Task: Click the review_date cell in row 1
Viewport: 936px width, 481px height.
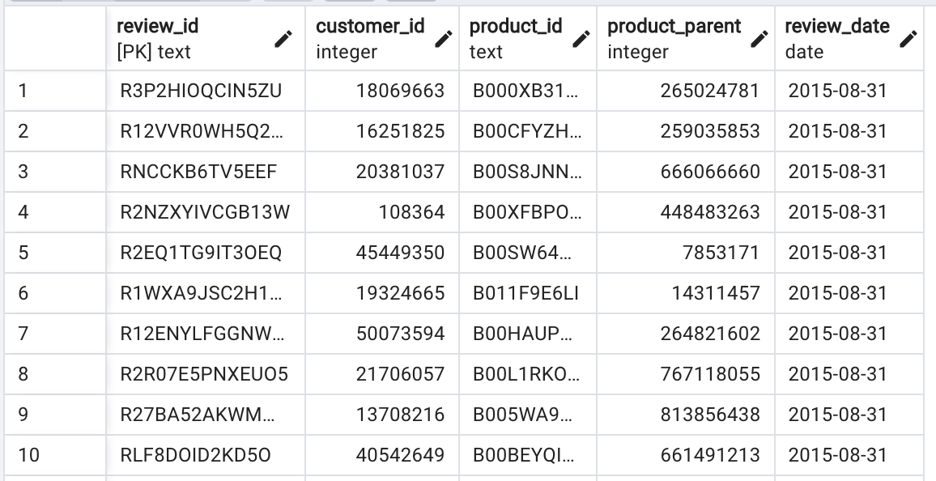Action: pos(825,91)
